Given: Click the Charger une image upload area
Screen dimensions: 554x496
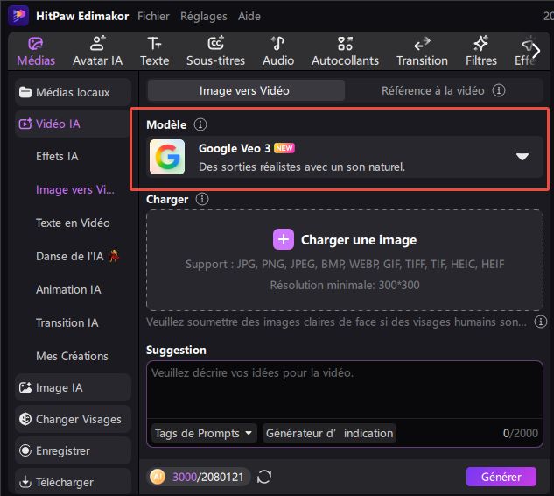Looking at the screenshot, I should click(345, 260).
